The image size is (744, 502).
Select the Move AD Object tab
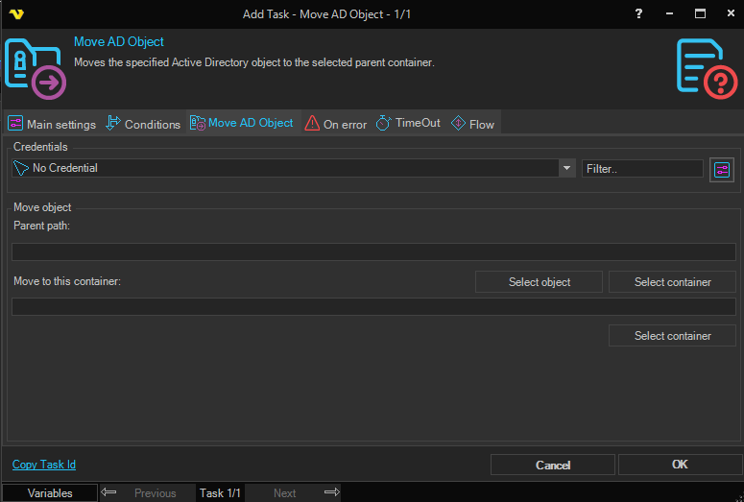tap(242, 123)
